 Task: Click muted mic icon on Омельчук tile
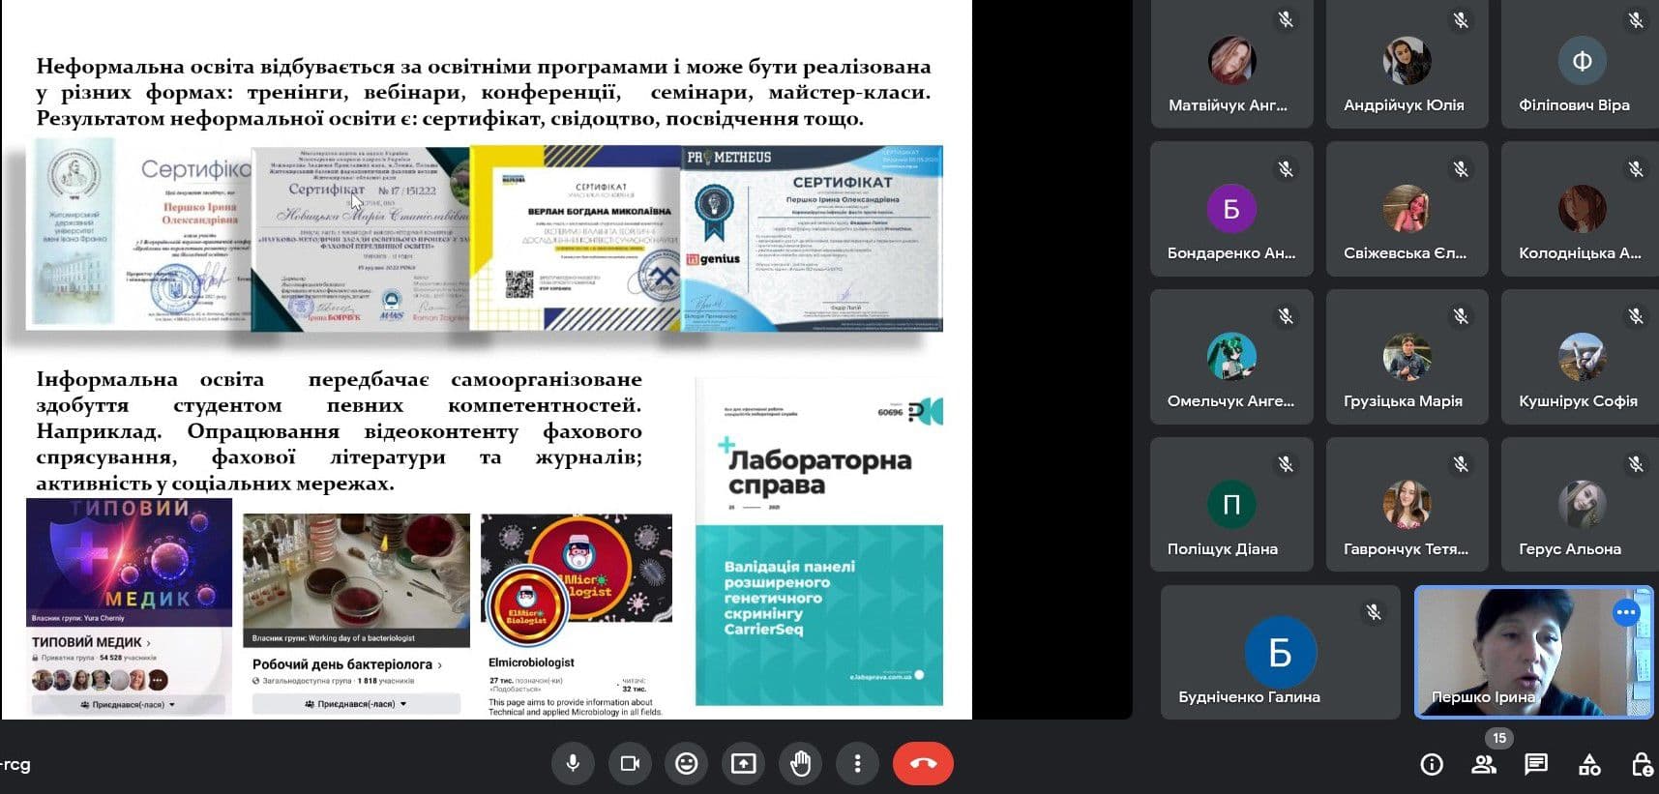coord(1286,316)
